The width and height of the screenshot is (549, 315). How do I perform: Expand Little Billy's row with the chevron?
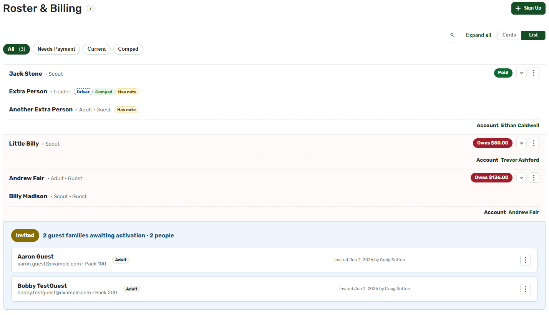coord(521,143)
